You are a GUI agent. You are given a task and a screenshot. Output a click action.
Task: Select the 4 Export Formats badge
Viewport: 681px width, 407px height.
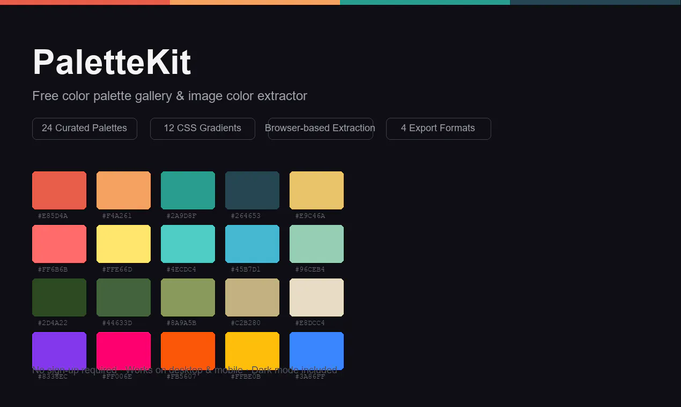[x=439, y=129]
